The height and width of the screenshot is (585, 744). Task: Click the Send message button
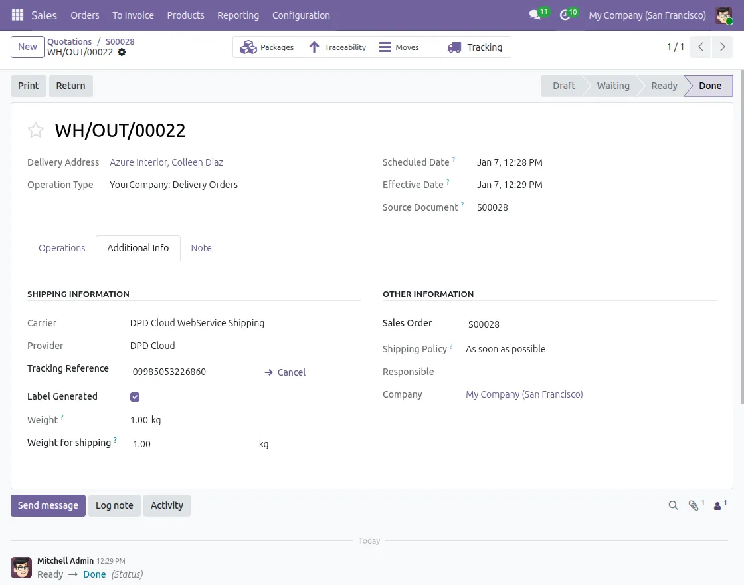[x=48, y=505]
